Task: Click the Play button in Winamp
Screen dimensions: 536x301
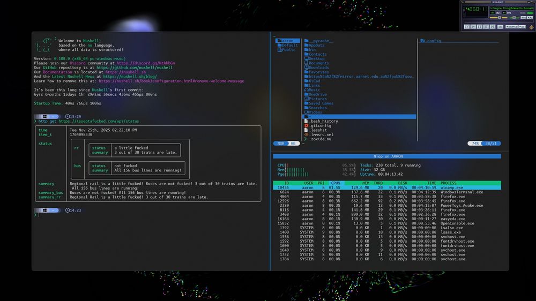Action: (x=473, y=27)
